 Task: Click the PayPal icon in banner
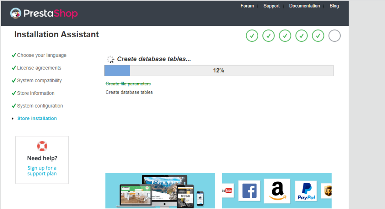pyautogui.click(x=306, y=191)
